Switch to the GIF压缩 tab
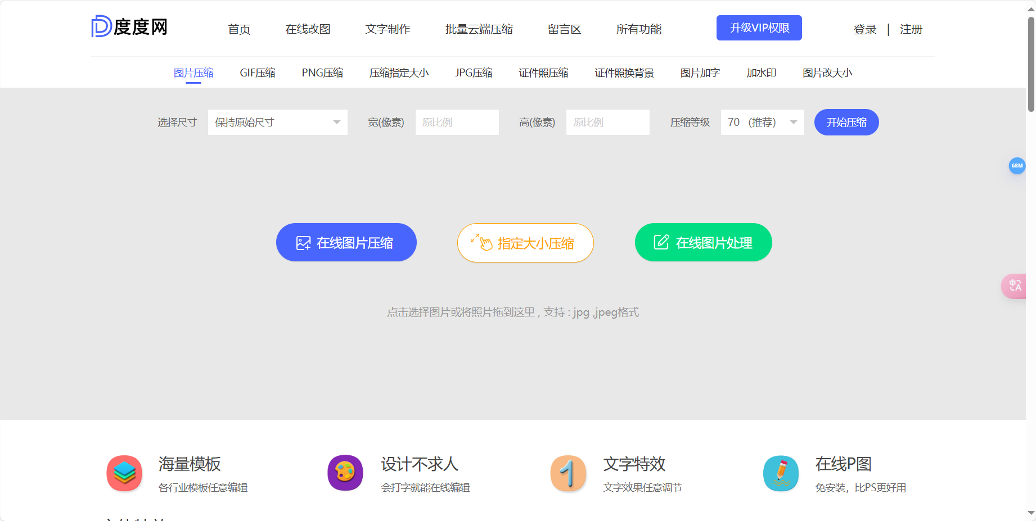The image size is (1036, 521). (x=258, y=73)
